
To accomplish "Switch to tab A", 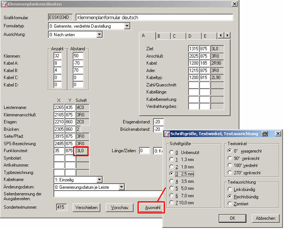I will click(x=147, y=35).
